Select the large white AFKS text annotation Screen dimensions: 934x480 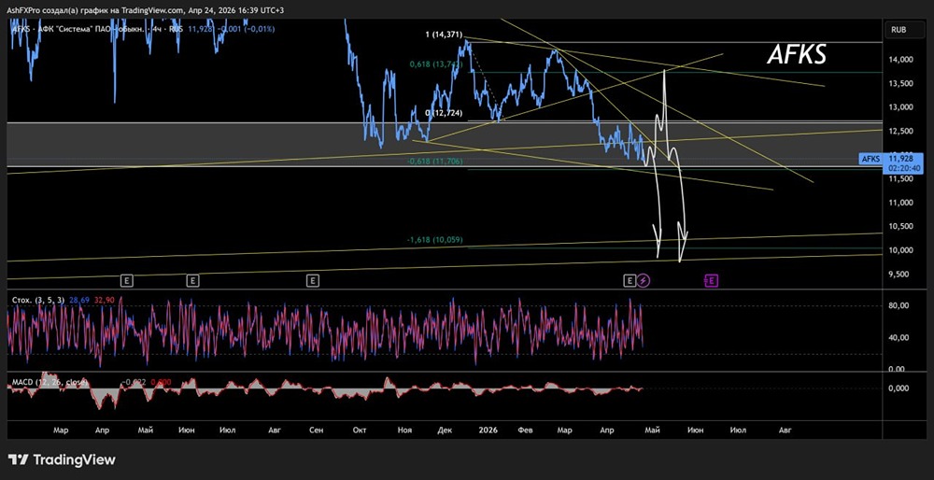797,55
